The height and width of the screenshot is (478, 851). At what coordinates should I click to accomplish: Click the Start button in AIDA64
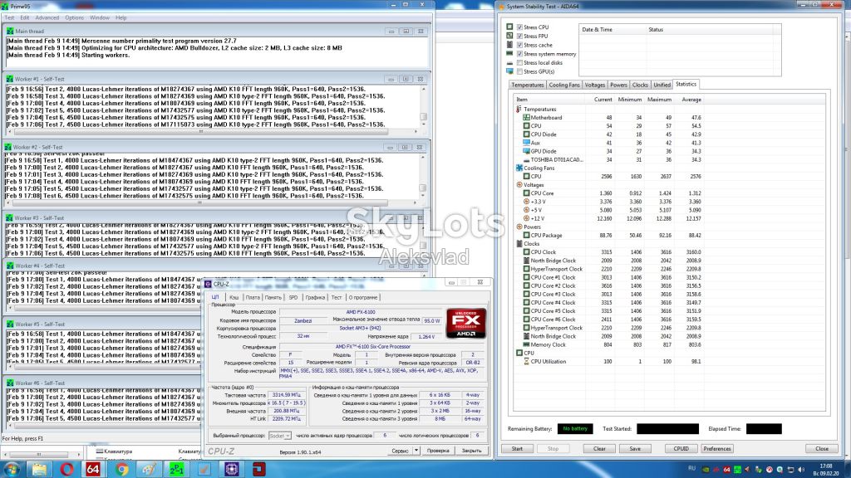(517, 449)
